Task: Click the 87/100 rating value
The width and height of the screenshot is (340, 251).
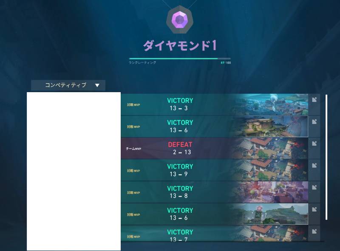Action: (x=226, y=62)
